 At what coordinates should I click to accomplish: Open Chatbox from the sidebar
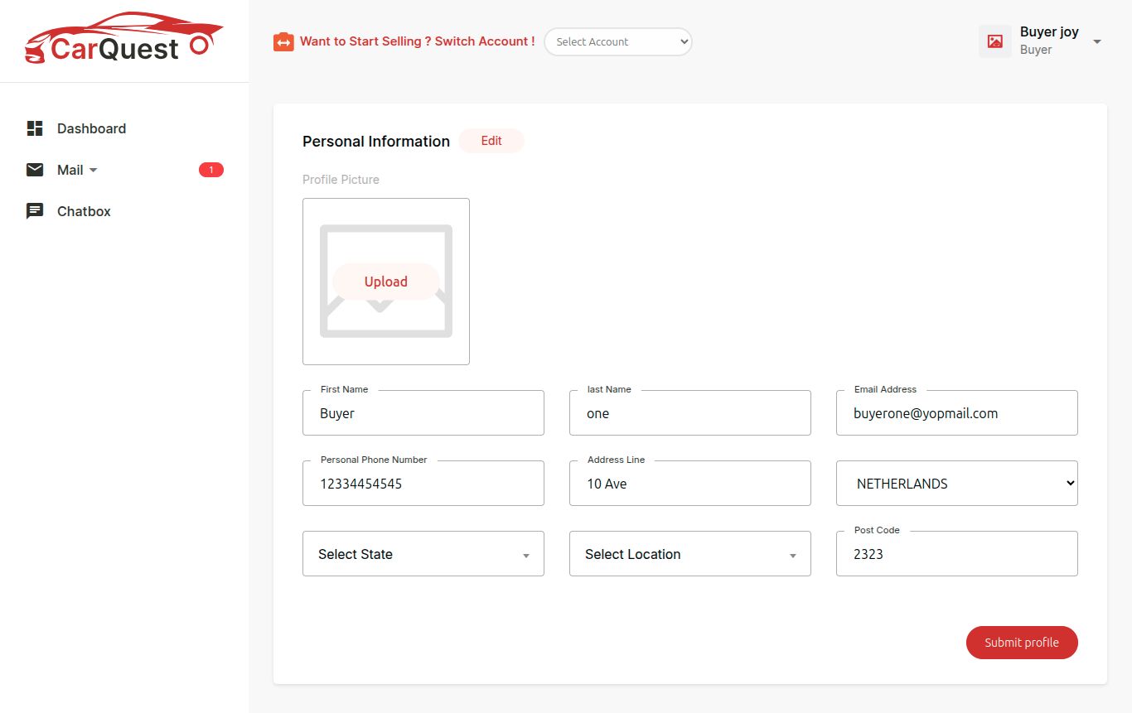coord(84,211)
